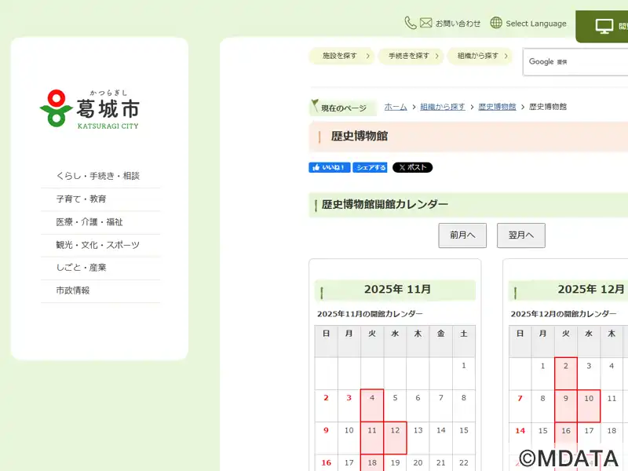Select November 9 Sunday cell
Image resolution: width=628 pixels, height=471 pixels.
pos(326,438)
